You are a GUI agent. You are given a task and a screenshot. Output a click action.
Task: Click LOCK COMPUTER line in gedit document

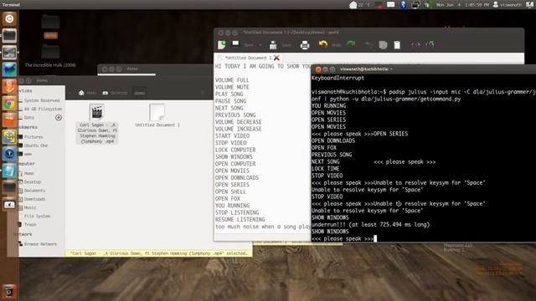(235, 150)
